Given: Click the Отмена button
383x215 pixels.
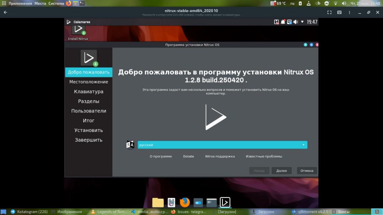Looking at the screenshot, I should click(307, 170).
